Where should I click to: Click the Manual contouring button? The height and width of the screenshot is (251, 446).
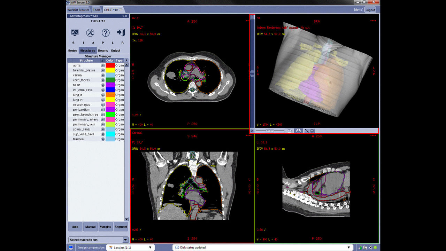click(x=90, y=227)
